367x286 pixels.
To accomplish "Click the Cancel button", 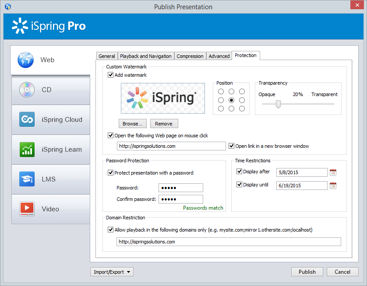I will 342,272.
